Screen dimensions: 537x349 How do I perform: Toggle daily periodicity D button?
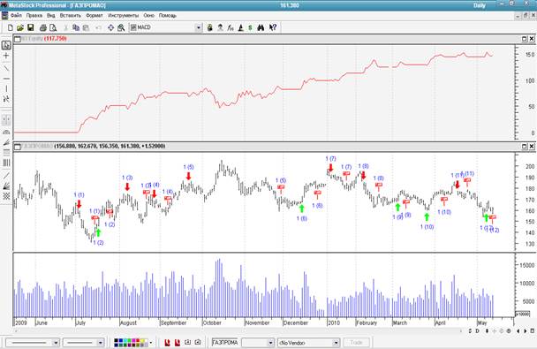478,330
